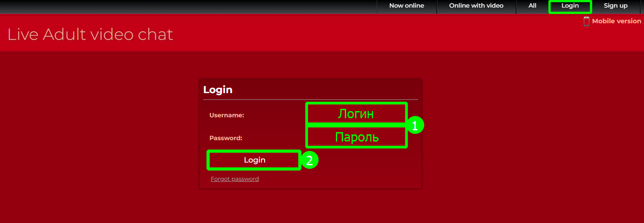
Task: Click the Live Adult video chat title
Action: pyautogui.click(x=90, y=34)
